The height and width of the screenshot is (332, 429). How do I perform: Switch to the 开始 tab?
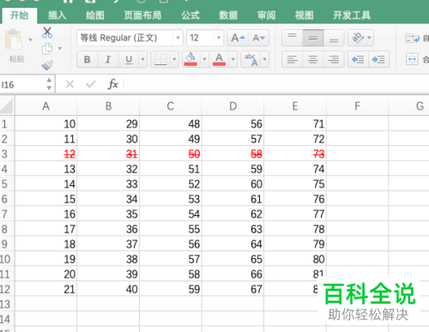click(19, 15)
